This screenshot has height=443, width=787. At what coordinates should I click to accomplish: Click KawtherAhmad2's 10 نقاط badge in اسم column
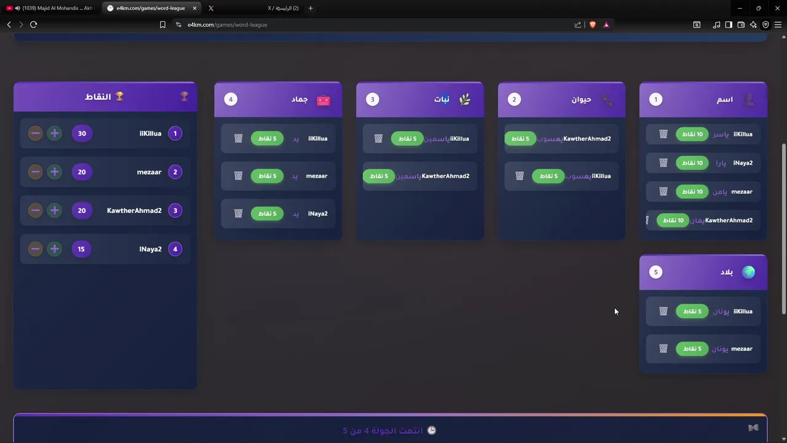tap(673, 220)
